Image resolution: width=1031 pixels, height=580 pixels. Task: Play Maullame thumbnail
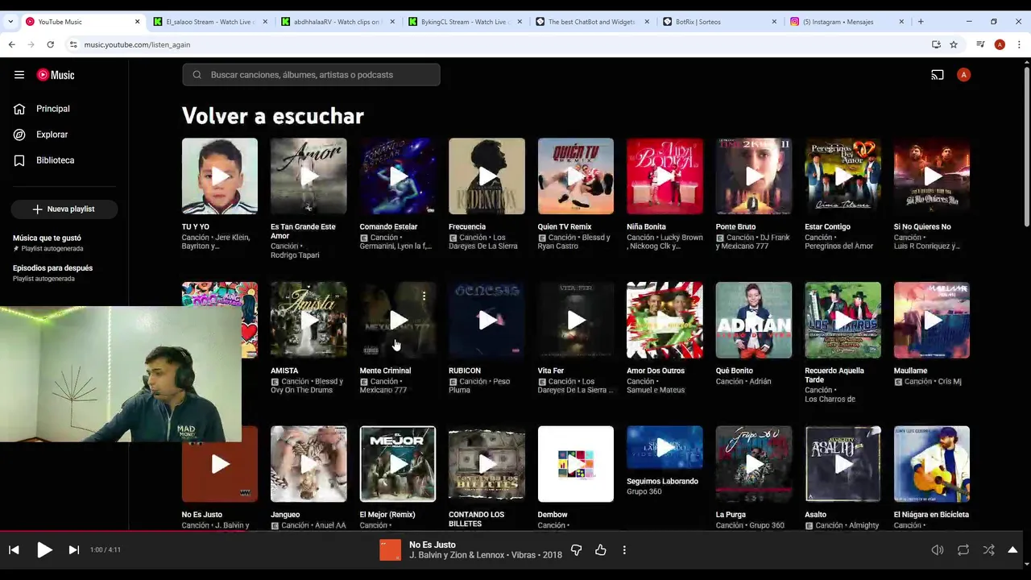(x=932, y=320)
